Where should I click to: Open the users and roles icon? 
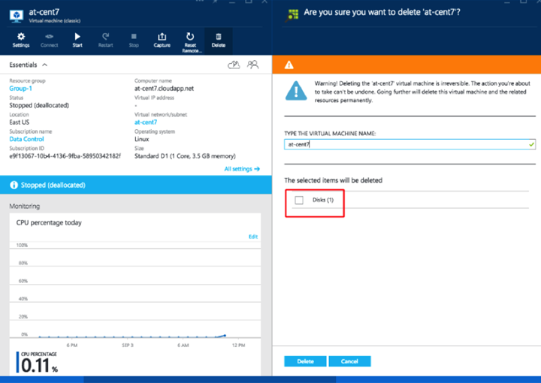(x=252, y=65)
